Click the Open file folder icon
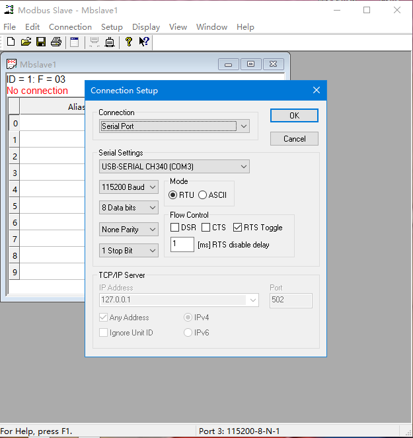Viewport: 413px width, 438px height. pyautogui.click(x=26, y=42)
